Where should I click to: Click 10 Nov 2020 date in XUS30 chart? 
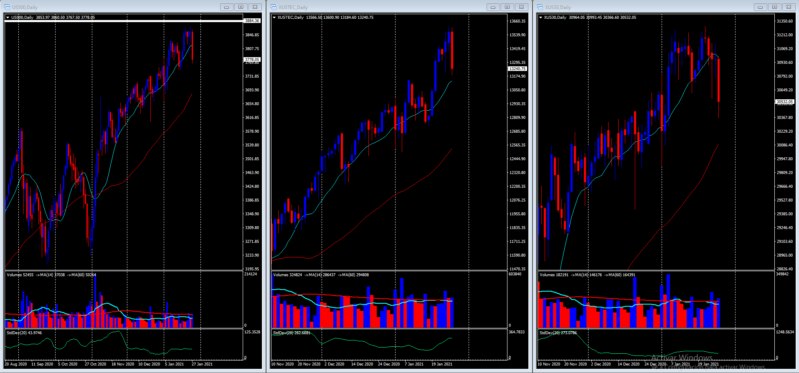point(549,364)
